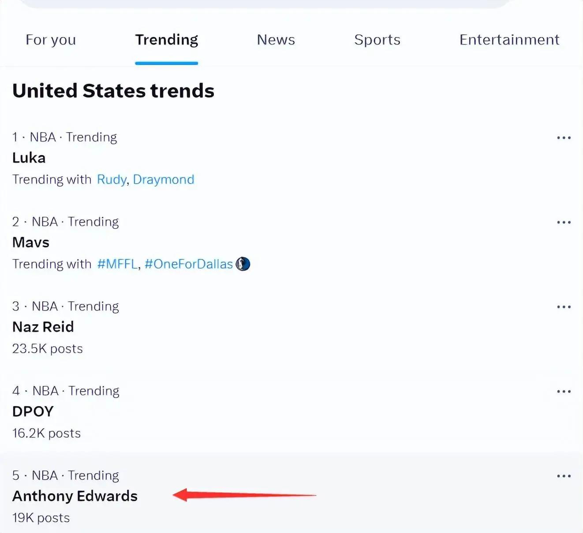Screen dimensions: 583x533
Task: Click the #MFFL hashtag link
Action: (x=117, y=264)
